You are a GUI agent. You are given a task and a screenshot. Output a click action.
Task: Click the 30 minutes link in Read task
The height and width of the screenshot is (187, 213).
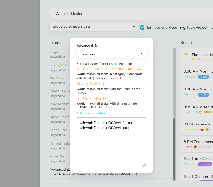(x=206, y=159)
